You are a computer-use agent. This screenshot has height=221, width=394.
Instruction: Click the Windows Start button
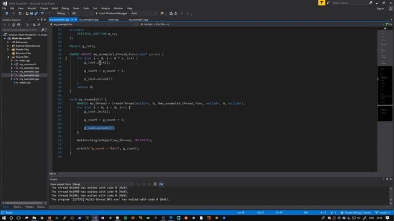pyautogui.click(x=4, y=218)
